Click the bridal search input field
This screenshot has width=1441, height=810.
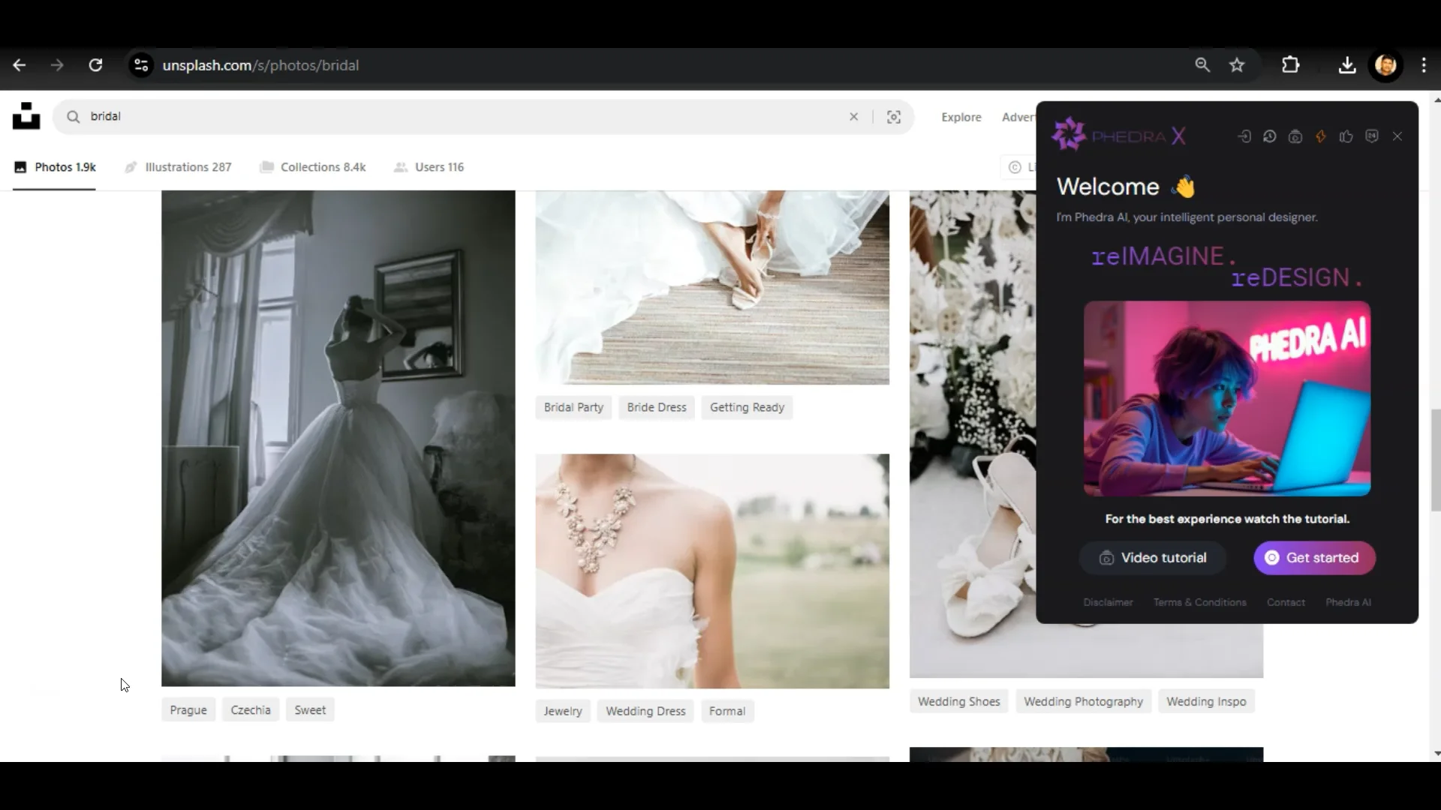click(x=450, y=117)
